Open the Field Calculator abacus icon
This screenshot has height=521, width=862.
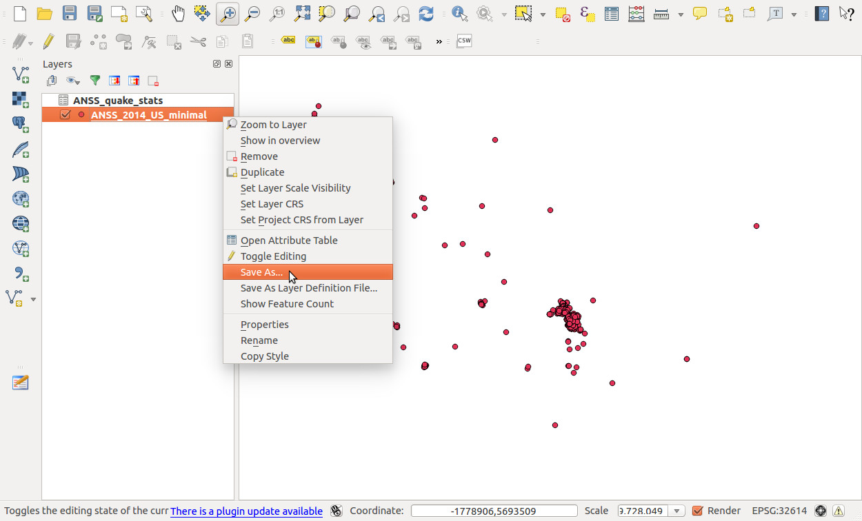click(x=636, y=13)
